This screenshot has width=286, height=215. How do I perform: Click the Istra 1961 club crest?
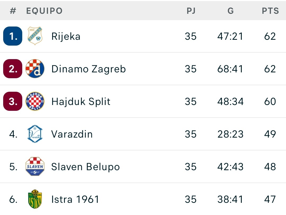[x=35, y=199]
